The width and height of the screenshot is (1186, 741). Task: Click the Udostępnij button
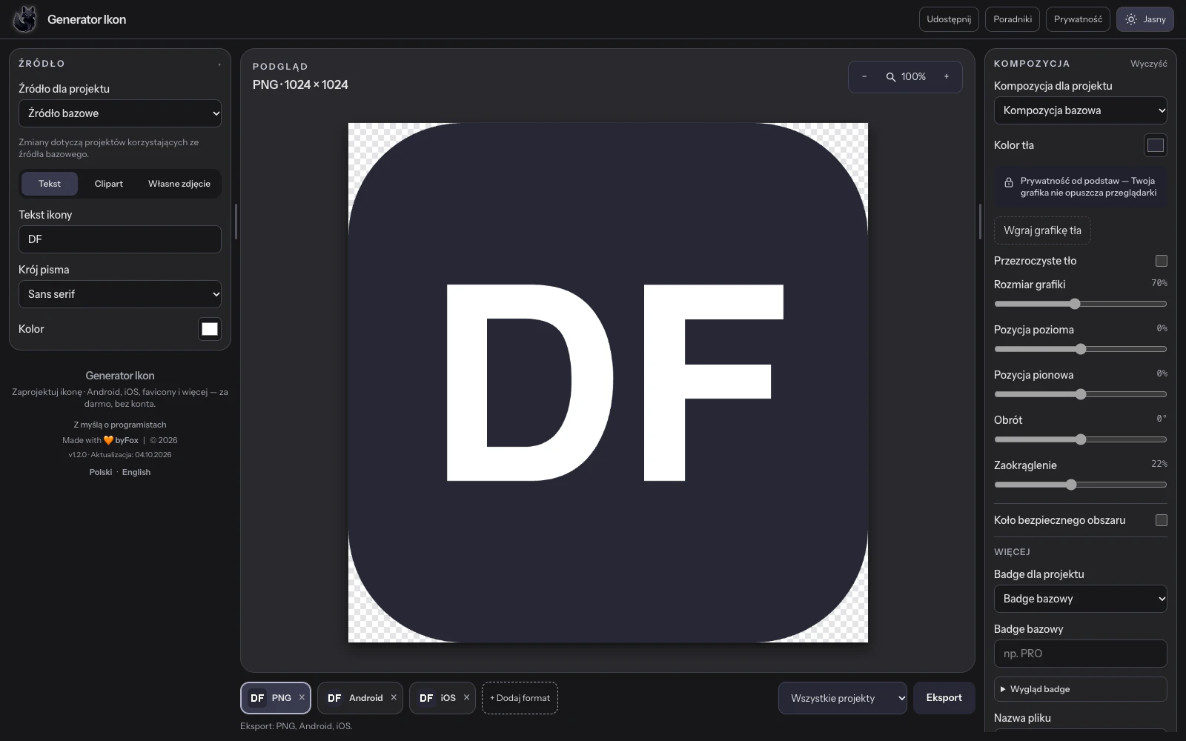[949, 19]
